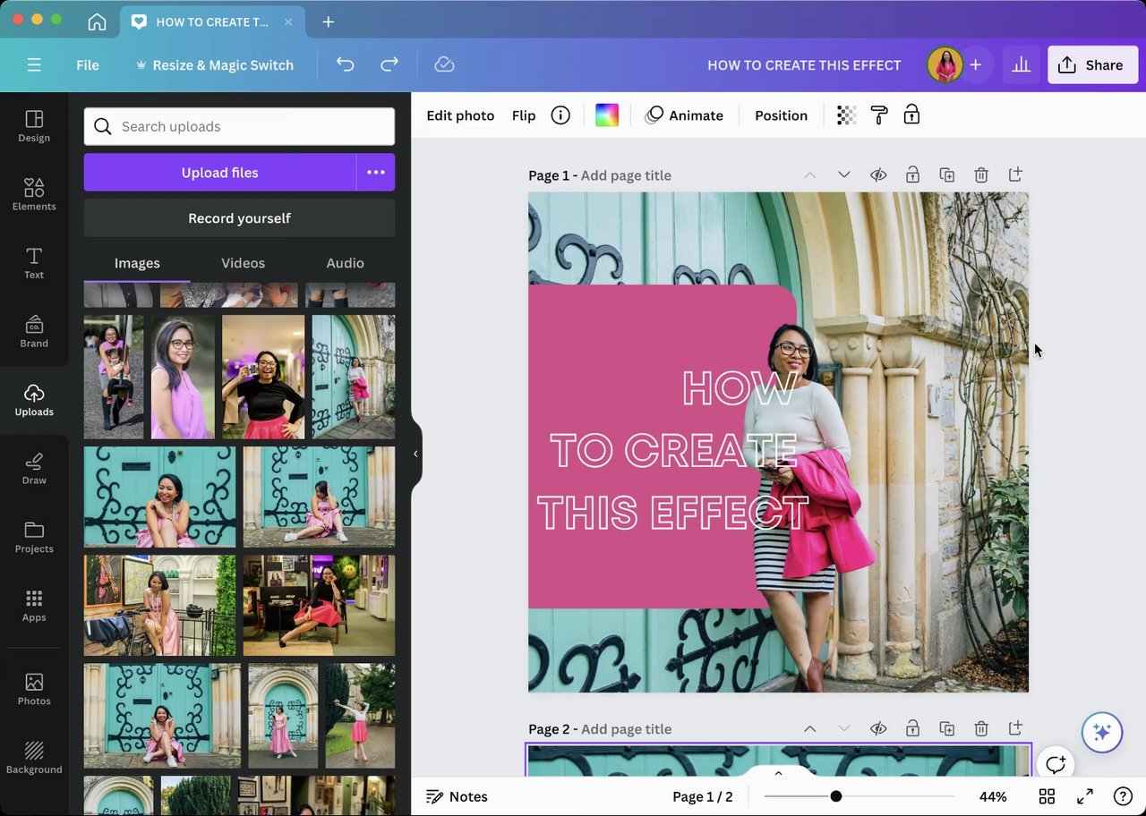Click the Search uploads field

(239, 126)
